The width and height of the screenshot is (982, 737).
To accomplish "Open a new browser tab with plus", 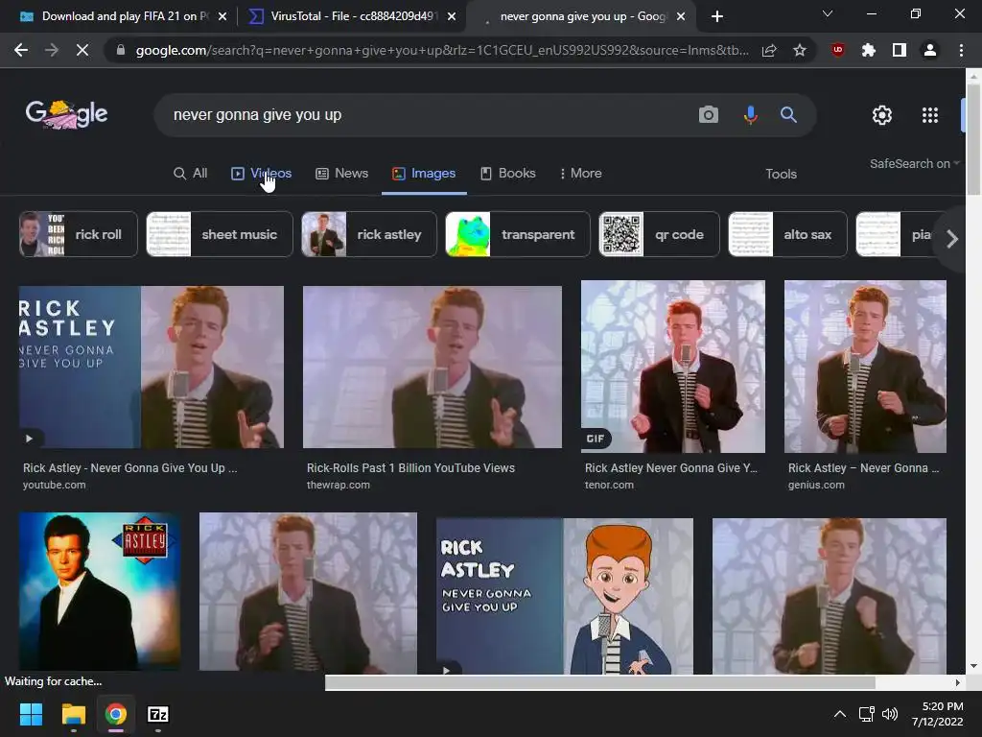I will (717, 16).
